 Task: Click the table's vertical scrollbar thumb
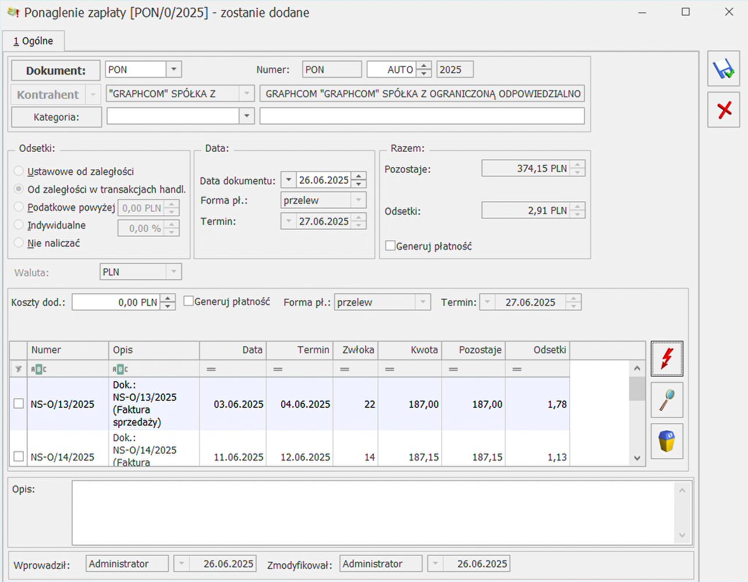pos(637,389)
